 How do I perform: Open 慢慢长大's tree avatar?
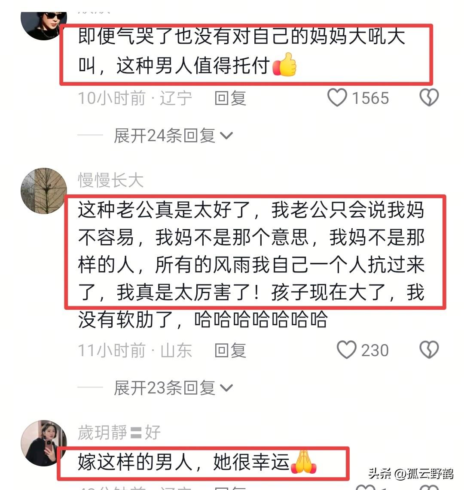44,191
